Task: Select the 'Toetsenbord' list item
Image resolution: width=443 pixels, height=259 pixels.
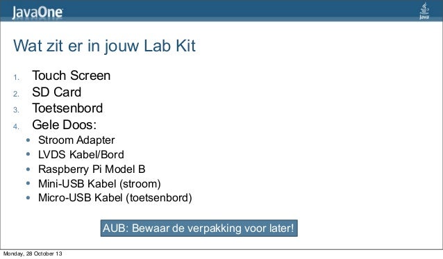Action: pyautogui.click(x=67, y=108)
